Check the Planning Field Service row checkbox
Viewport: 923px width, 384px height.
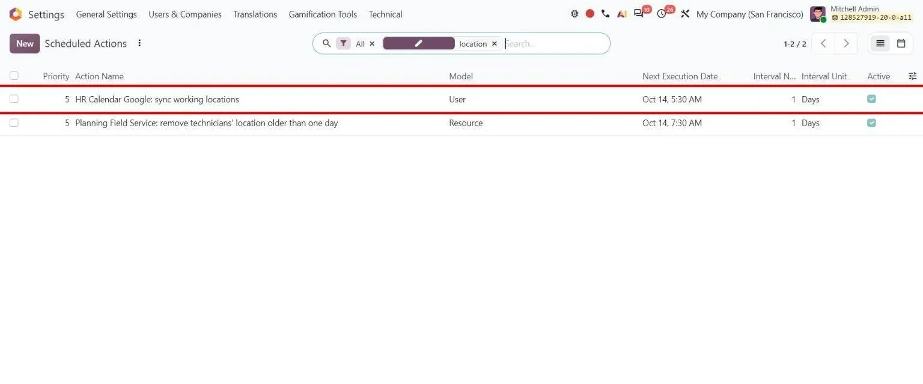pos(14,123)
